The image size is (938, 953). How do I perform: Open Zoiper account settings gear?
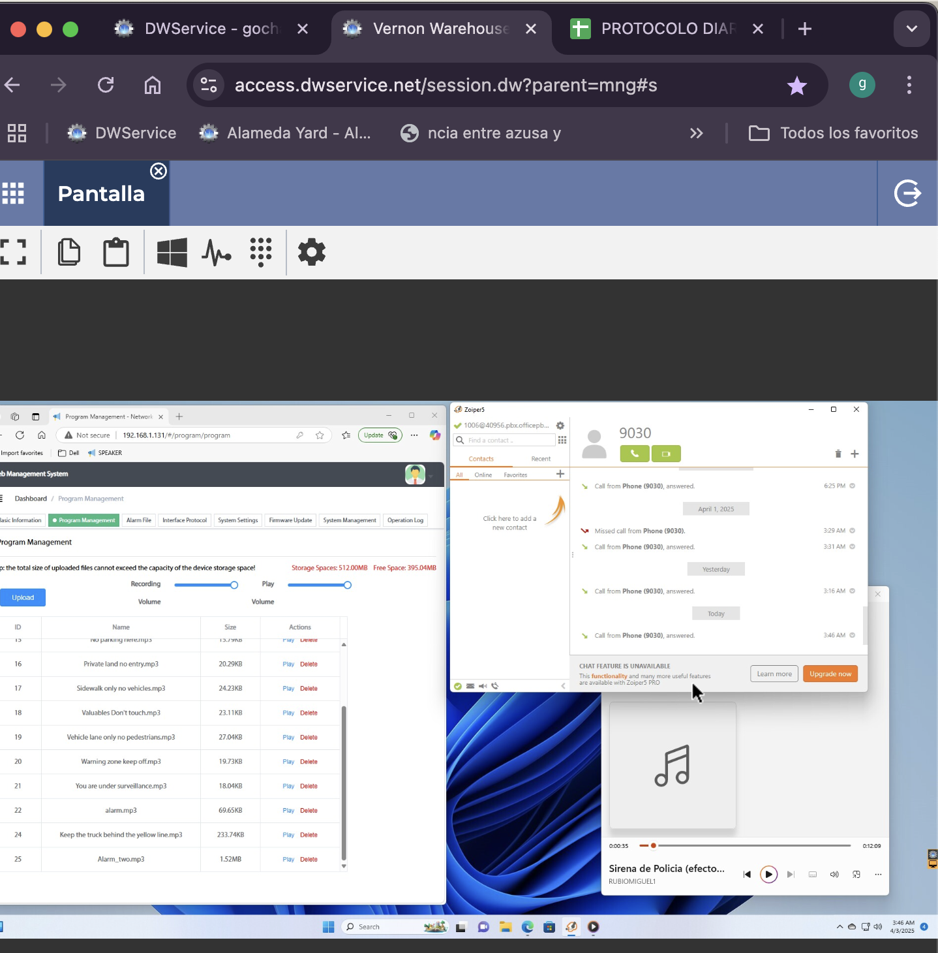560,426
